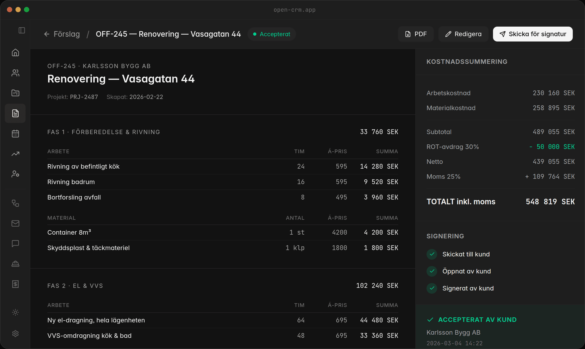
Task: Open the invoice receipt dollar icon
Action: point(15,284)
